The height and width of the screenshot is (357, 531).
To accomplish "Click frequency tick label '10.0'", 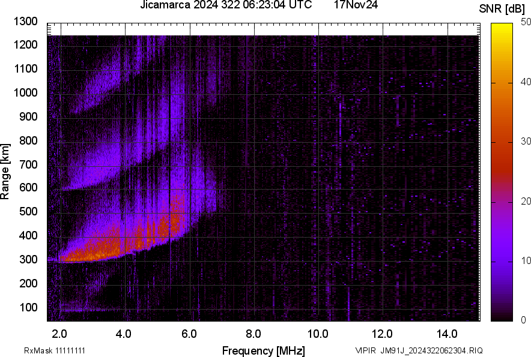I will [x=318, y=334].
